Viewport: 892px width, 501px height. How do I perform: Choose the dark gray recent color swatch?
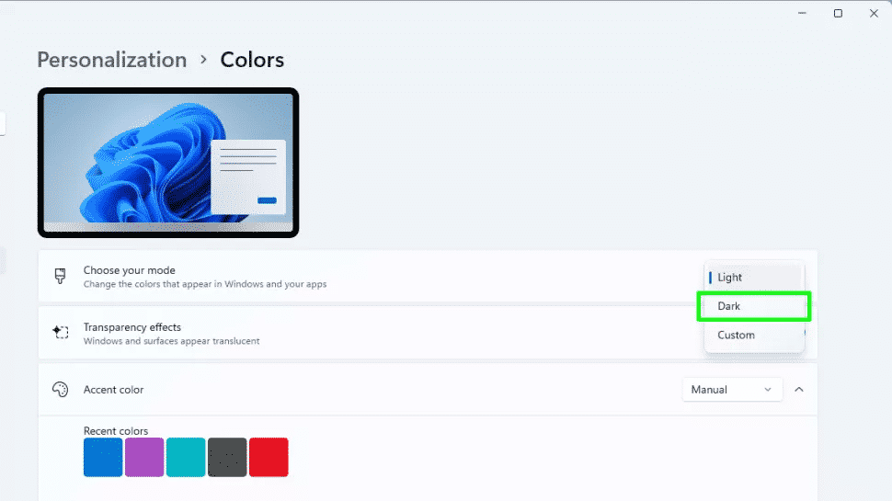pos(227,457)
